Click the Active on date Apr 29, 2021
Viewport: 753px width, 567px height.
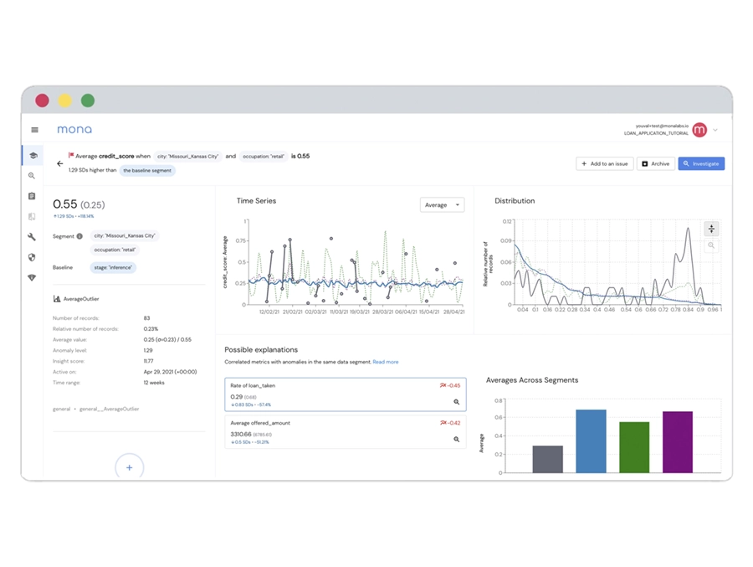click(x=170, y=372)
